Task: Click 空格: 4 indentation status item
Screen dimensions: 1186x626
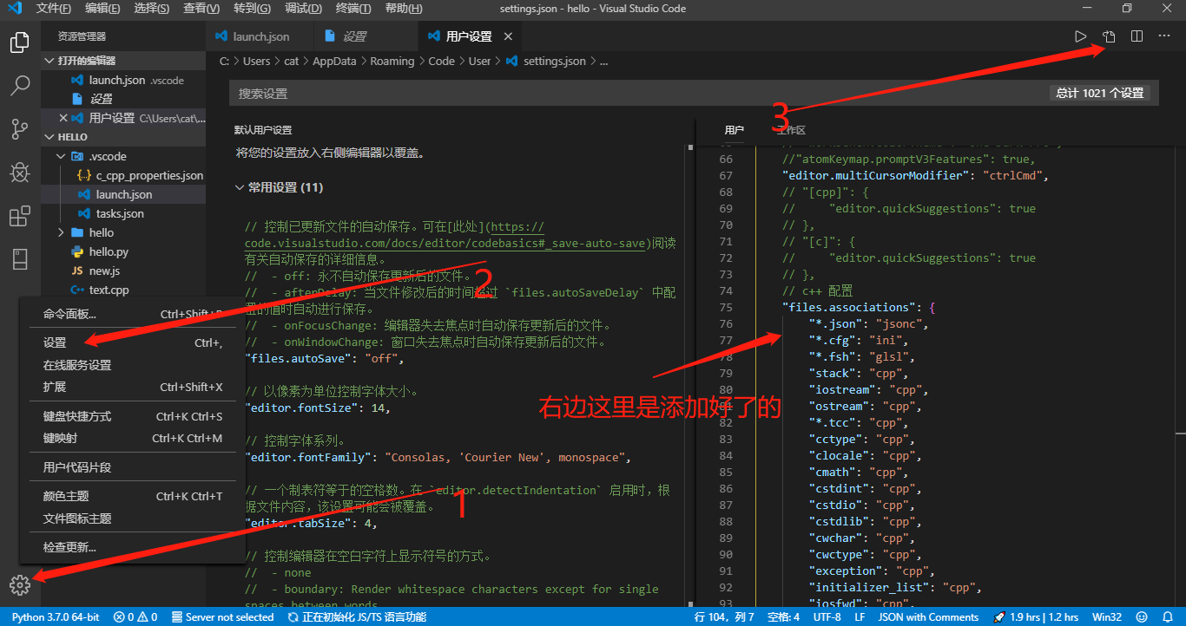Action: (784, 617)
